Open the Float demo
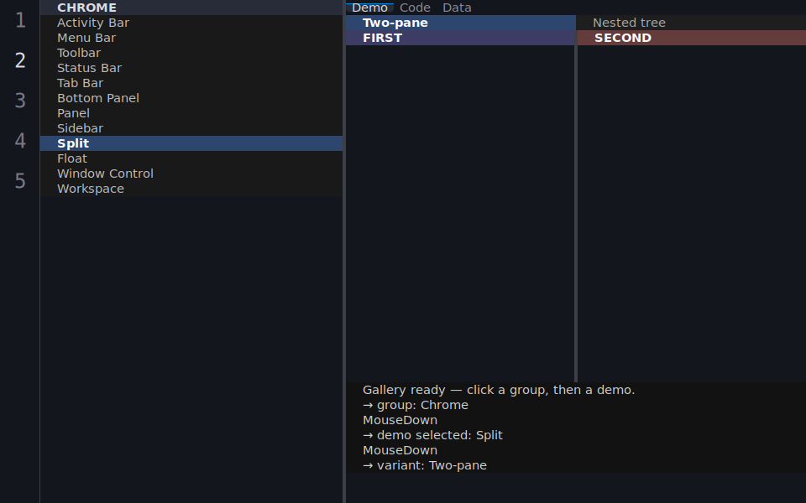Image resolution: width=806 pixels, height=503 pixels. pos(191,158)
